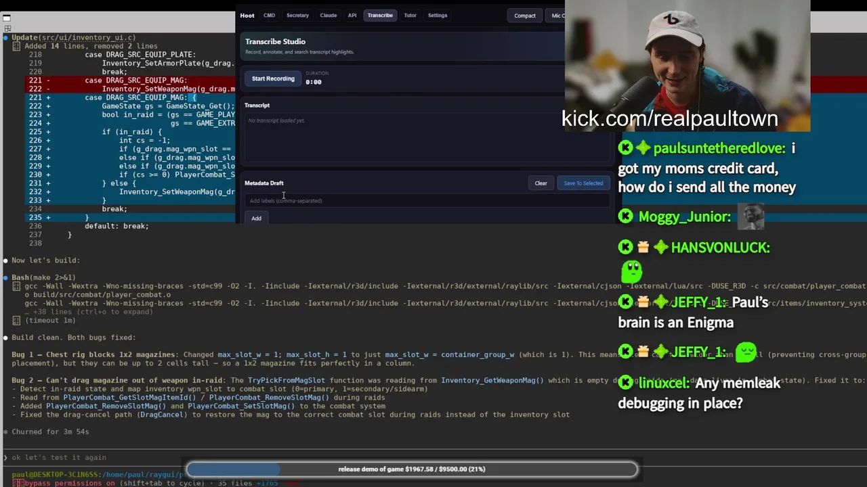The image size is (867, 487).
Task: Switch to the Secretary tab
Action: pyautogui.click(x=297, y=15)
